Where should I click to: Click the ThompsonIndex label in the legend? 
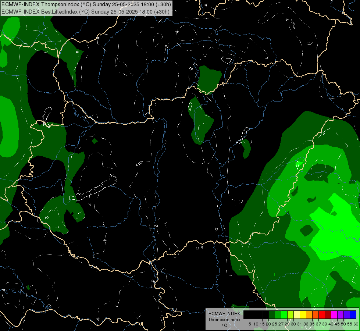click(x=224, y=320)
